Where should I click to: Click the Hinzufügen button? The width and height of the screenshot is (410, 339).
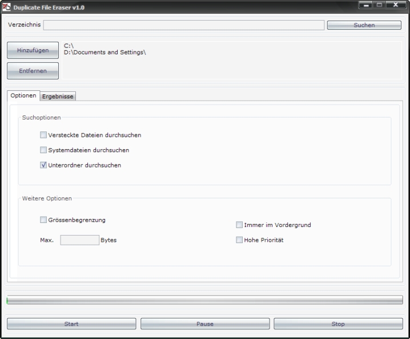33,50
